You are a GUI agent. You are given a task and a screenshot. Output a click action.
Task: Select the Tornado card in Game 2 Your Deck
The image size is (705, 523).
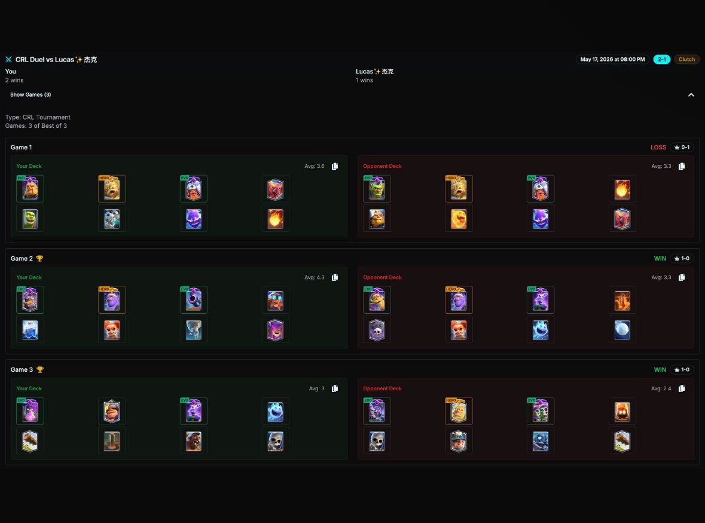[x=194, y=330]
